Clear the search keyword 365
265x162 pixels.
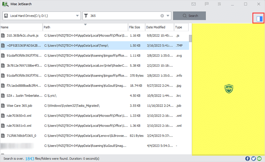pos(162,16)
